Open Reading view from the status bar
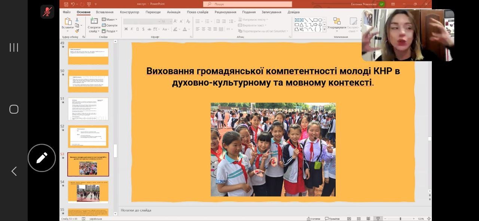The height and width of the screenshot is (221, 479). (x=368, y=219)
